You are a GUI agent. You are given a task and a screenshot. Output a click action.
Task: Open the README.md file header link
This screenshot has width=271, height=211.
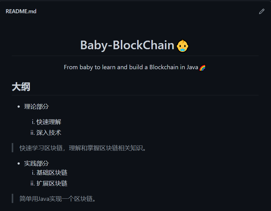pos(21,11)
